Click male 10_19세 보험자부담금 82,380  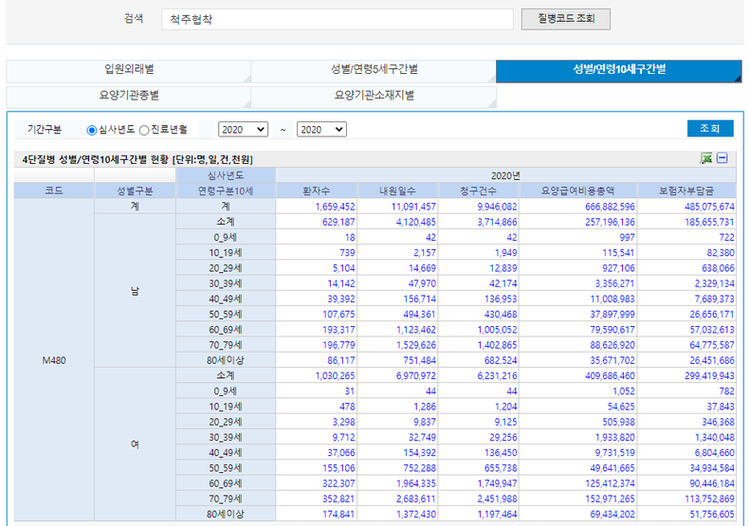[x=721, y=253]
